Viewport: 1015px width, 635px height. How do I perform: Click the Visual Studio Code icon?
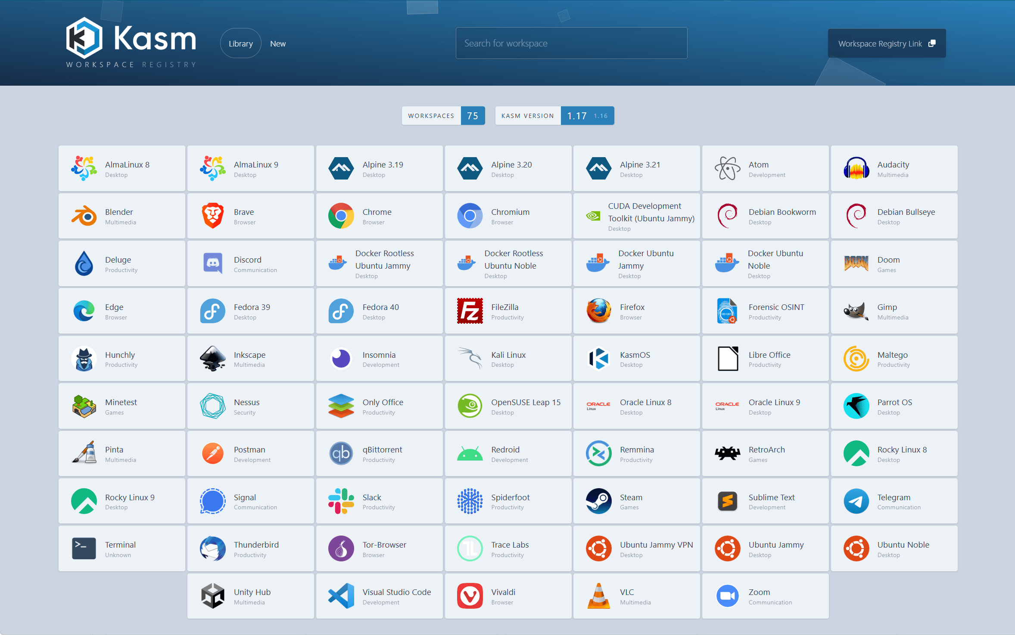click(341, 596)
